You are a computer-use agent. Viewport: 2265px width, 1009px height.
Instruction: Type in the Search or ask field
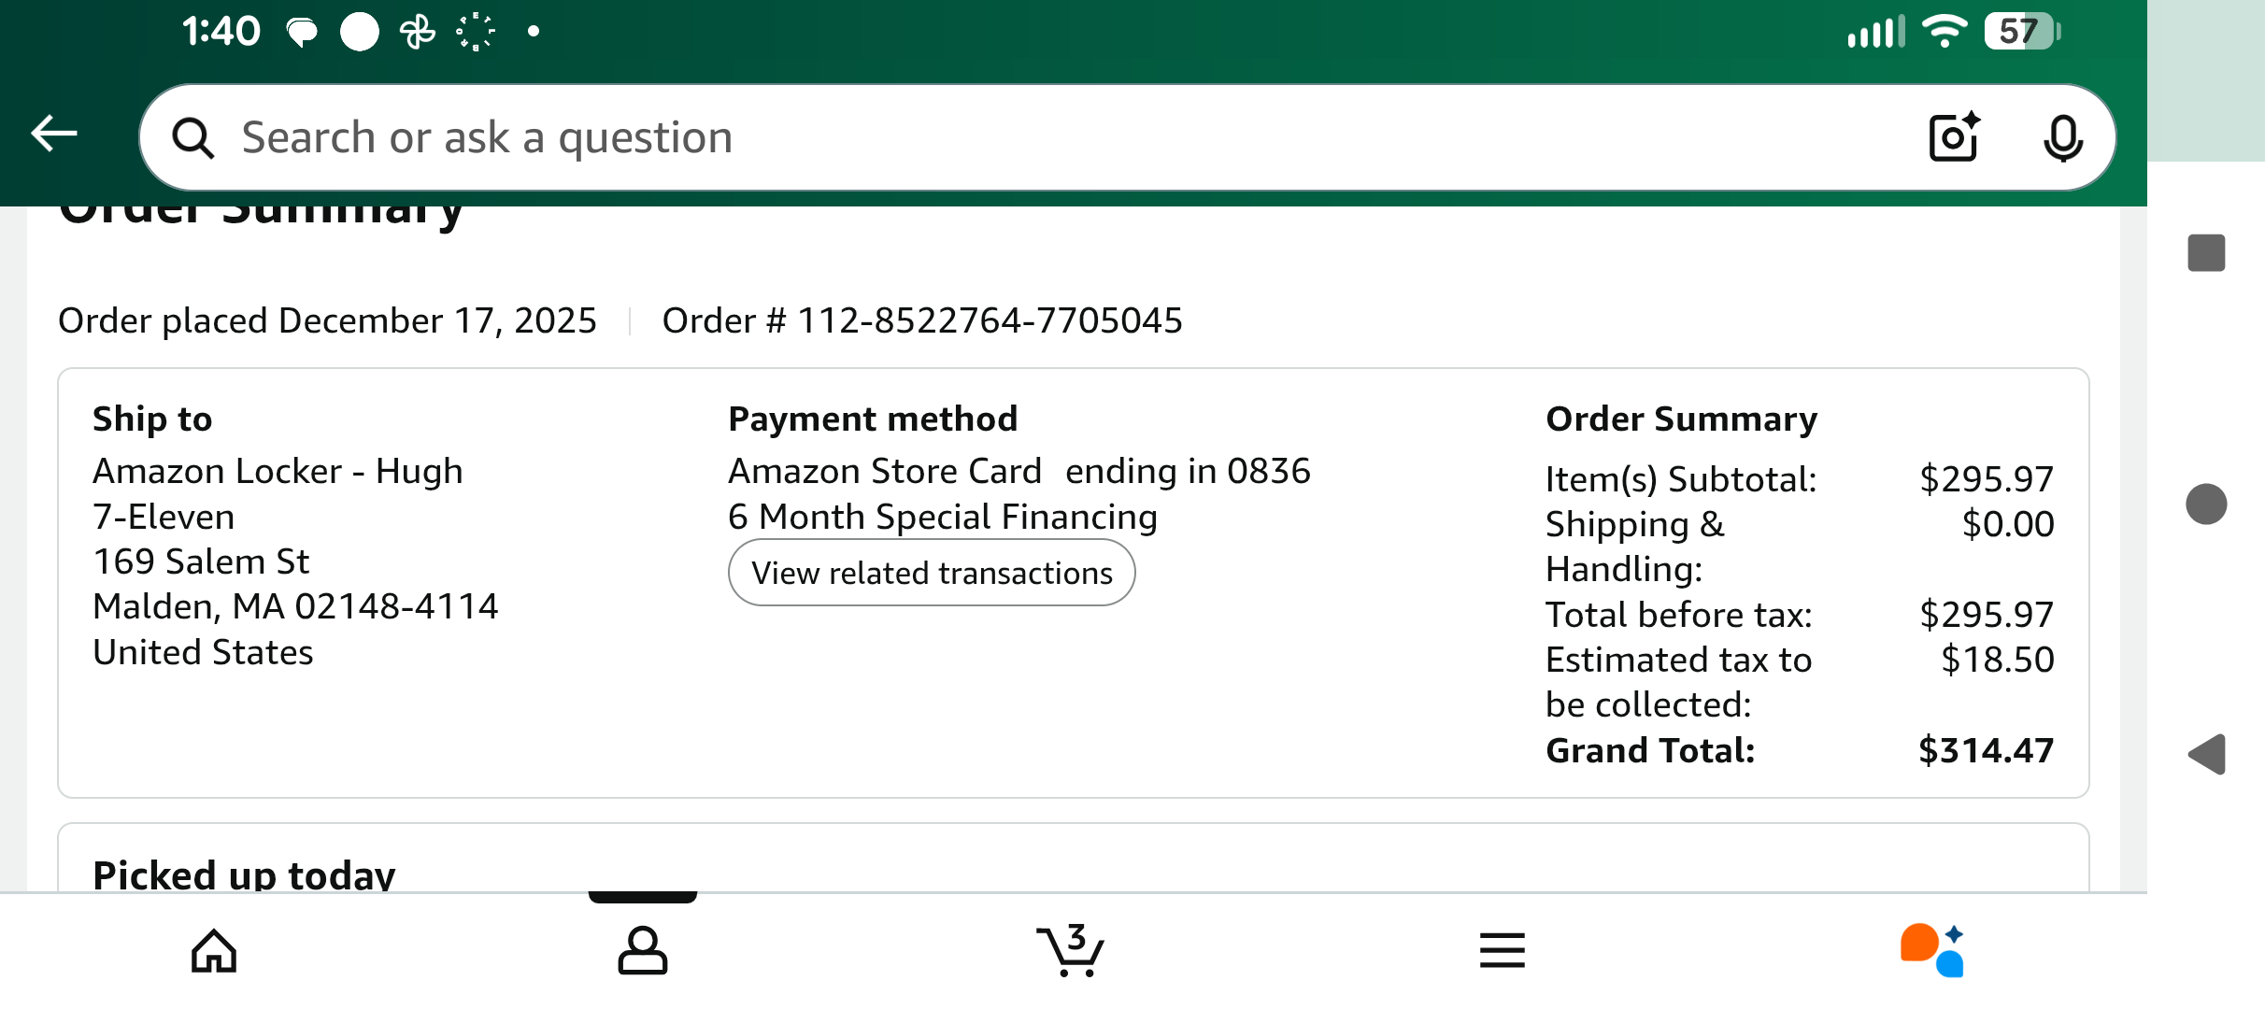pyautogui.click(x=1028, y=138)
